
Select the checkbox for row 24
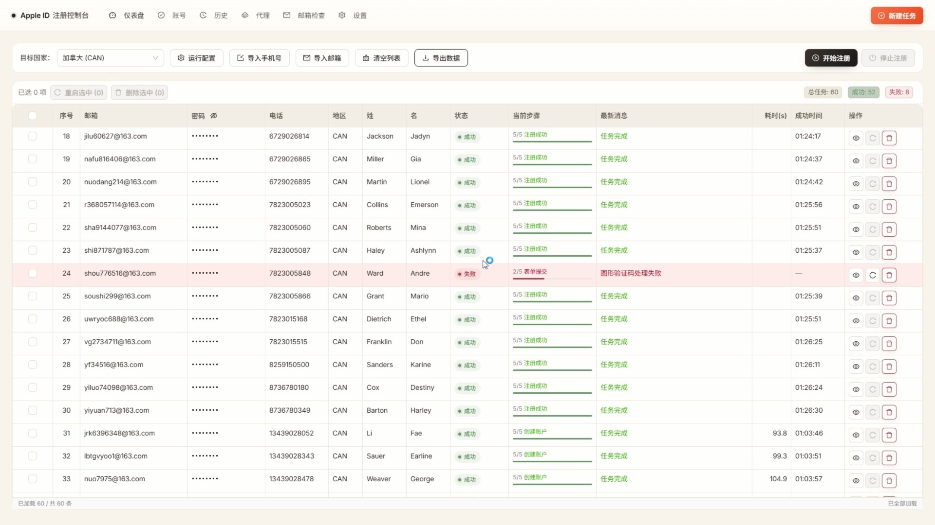[x=33, y=273]
